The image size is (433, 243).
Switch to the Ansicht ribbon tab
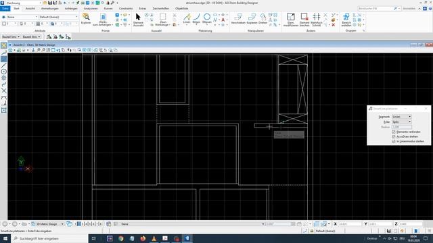click(30, 9)
